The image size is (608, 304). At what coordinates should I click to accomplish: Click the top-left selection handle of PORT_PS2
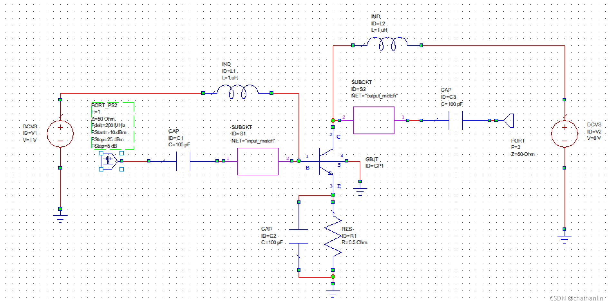[x=101, y=153]
